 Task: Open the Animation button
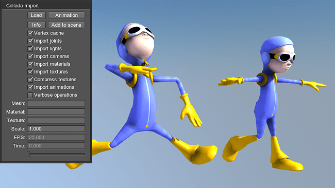click(x=66, y=15)
